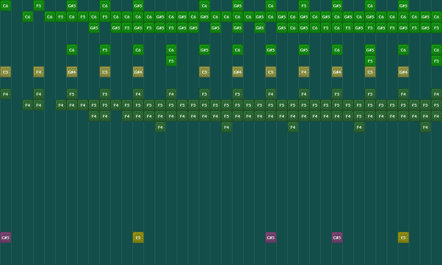This screenshot has width=442, height=265.
Task: Select the middle purple C#5 note block
Action: (x=271, y=237)
